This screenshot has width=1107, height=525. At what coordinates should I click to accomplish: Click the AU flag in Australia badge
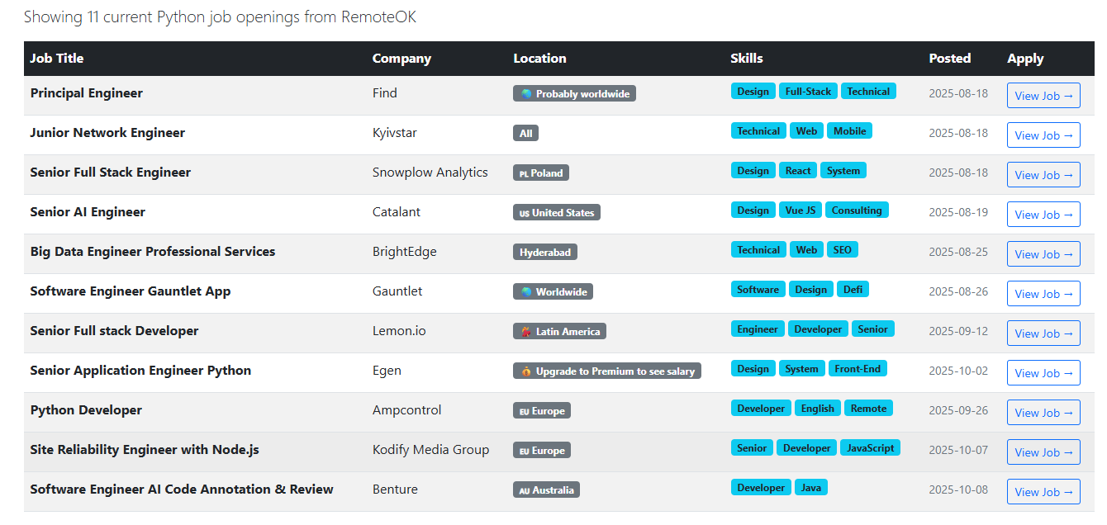[x=524, y=490]
